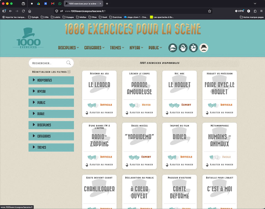Viewport: 265px width, 209px height.
Task: Click the search magnifier icon
Action: coord(68,63)
